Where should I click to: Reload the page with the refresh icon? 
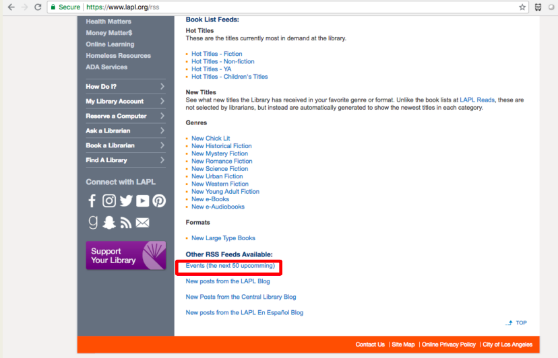point(38,7)
